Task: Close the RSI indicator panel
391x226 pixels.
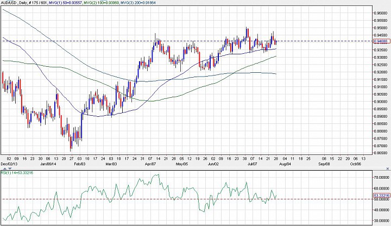Action: pos(388,169)
